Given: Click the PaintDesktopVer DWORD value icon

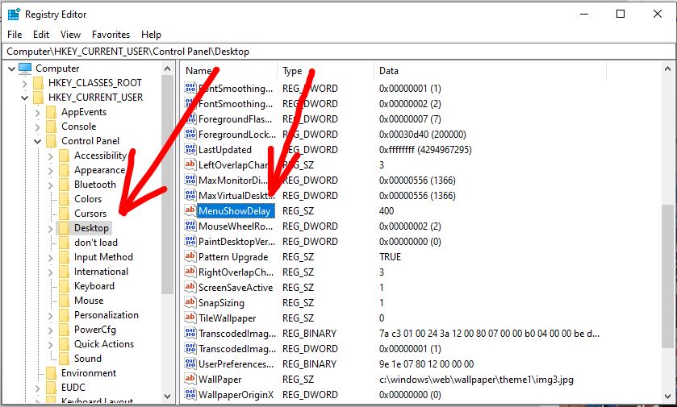Looking at the screenshot, I should (x=190, y=241).
